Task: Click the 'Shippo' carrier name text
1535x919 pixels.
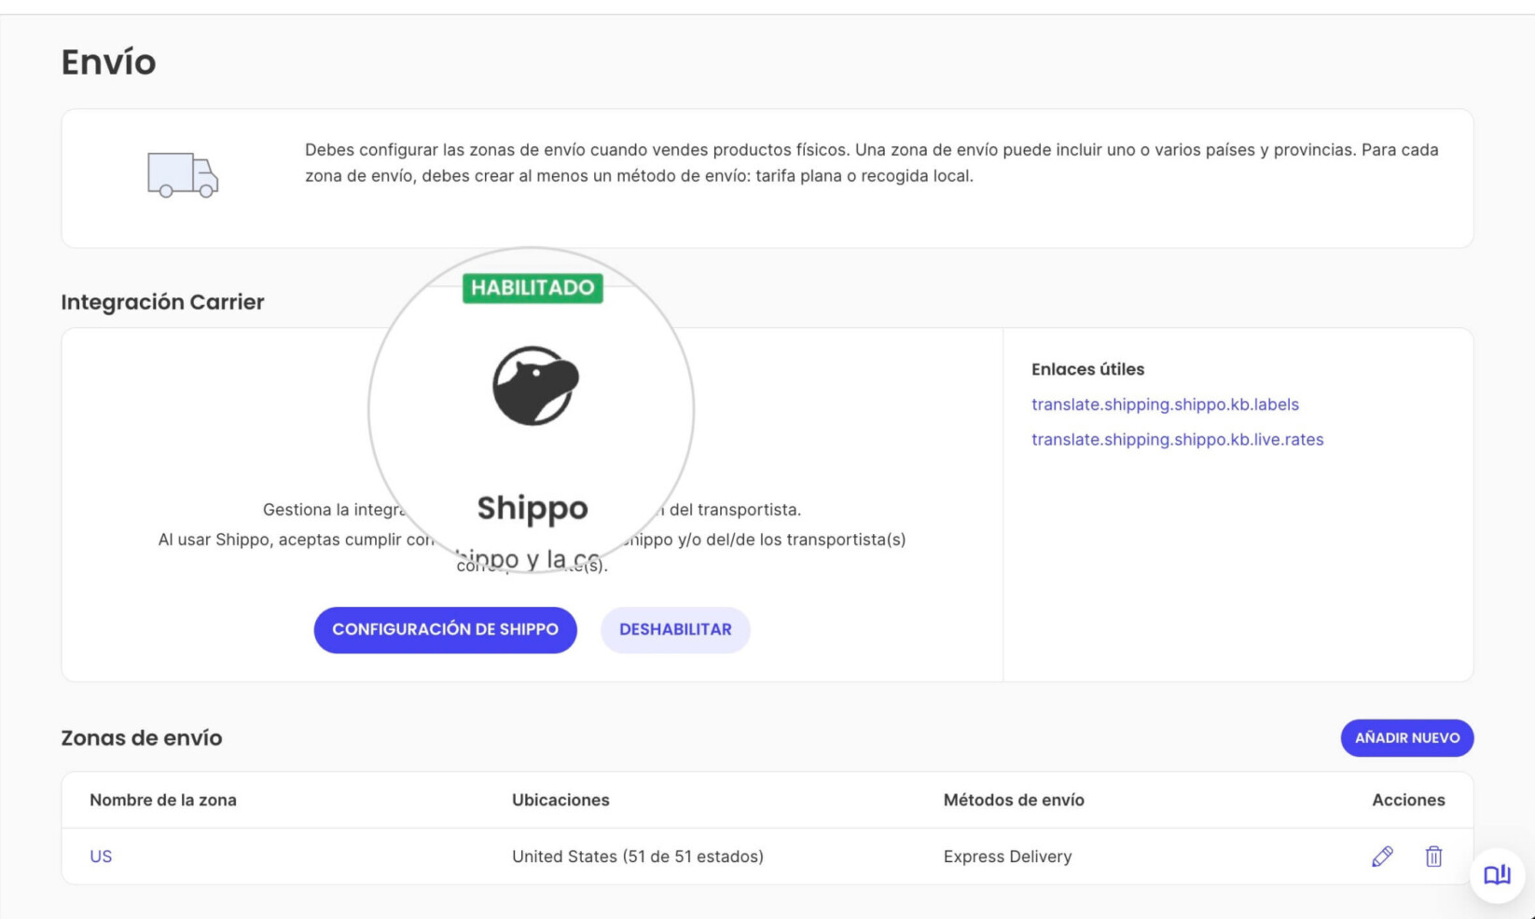Action: 532,508
